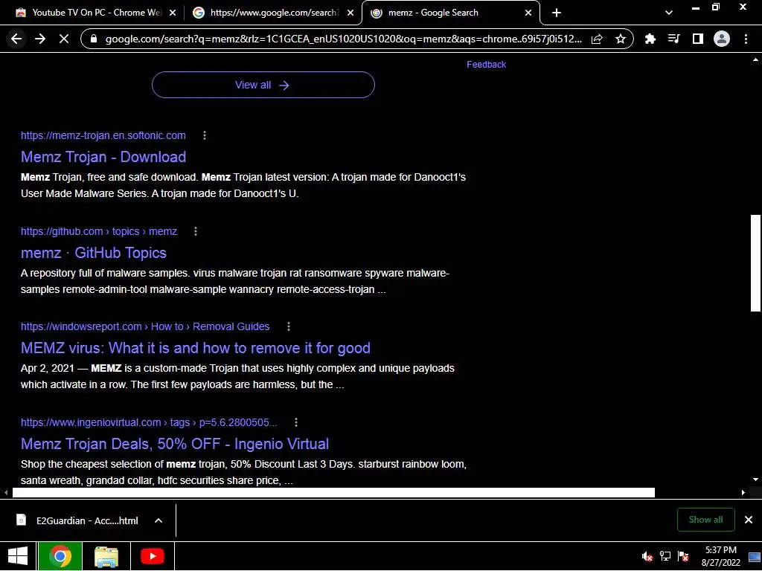The image size is (762, 571).
Task: Go back to the previous page
Action: pos(16,39)
